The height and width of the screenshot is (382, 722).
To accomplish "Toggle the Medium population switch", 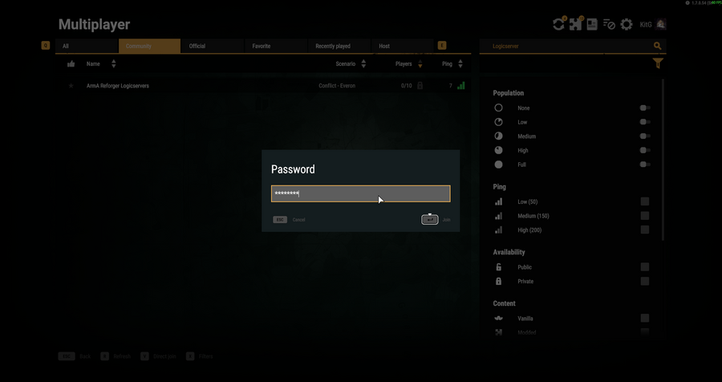I will 645,136.
